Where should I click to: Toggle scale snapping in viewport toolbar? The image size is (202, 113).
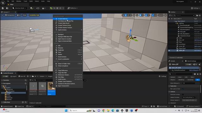(153, 15)
